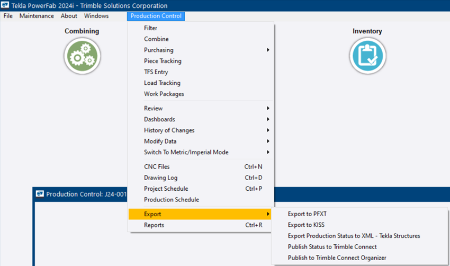Screen dimensions: 450x266
Task: Select Export to PFXT
Action: click(308, 214)
